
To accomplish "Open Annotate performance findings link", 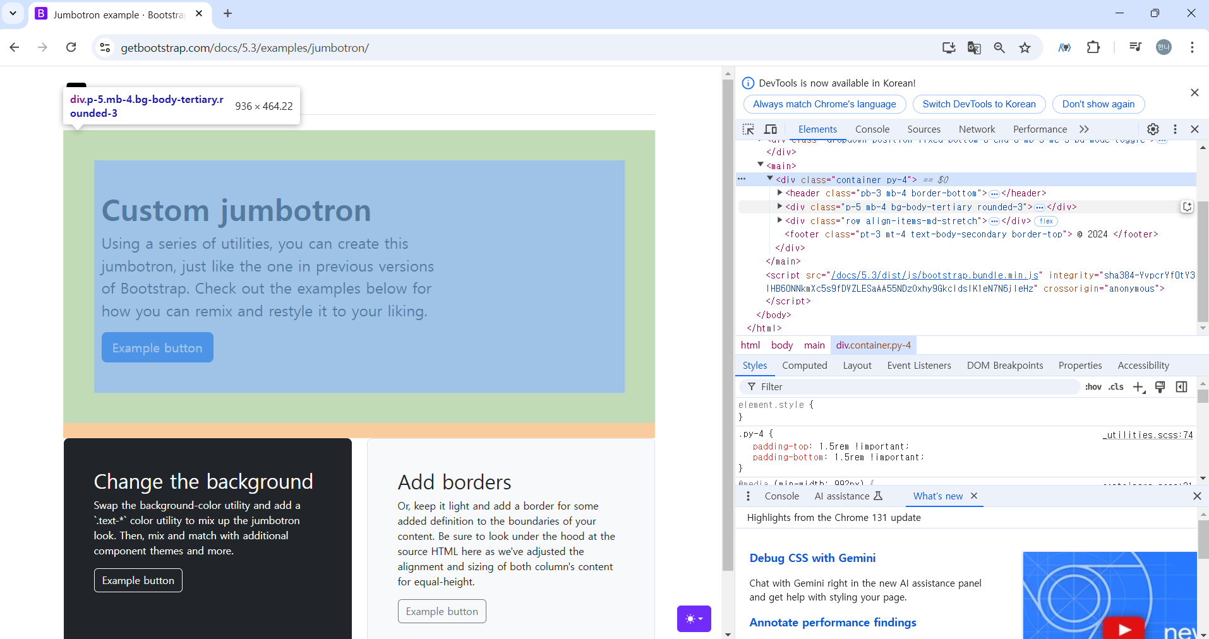I will click(x=833, y=623).
